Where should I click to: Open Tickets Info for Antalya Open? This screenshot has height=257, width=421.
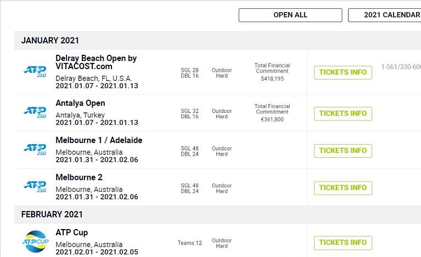click(343, 113)
